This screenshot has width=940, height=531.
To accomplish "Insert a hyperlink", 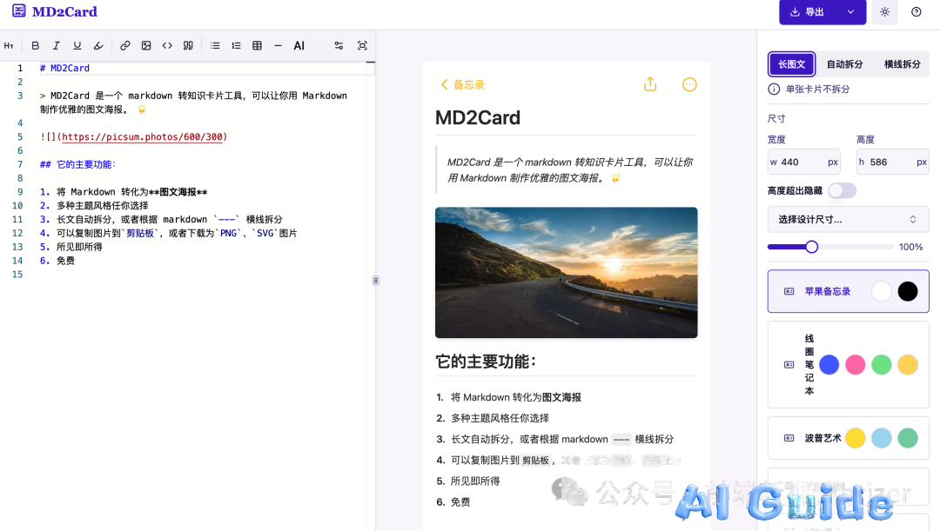I will 124,45.
